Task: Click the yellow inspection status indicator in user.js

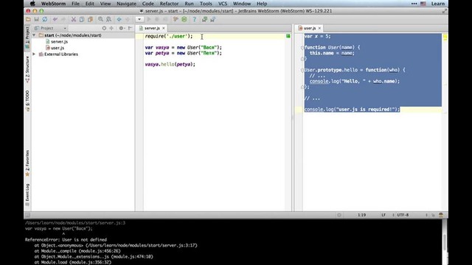Action: 445,36
